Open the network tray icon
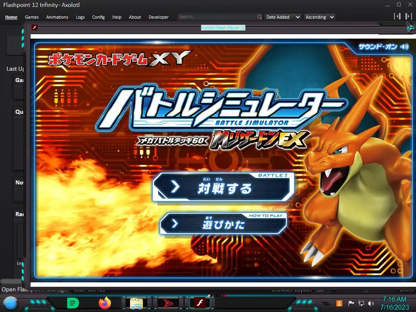The width and height of the screenshot is (416, 312). click(x=361, y=303)
